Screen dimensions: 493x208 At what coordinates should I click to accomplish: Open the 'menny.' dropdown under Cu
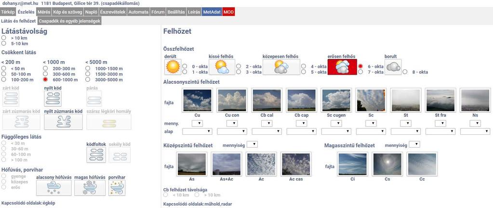coord(198,123)
